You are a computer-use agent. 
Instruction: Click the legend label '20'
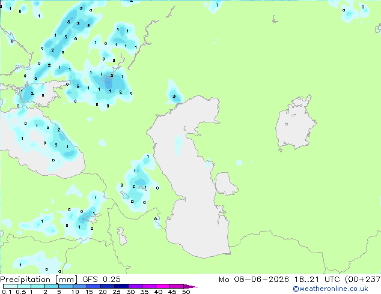coord(103,292)
